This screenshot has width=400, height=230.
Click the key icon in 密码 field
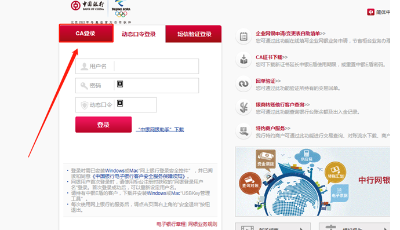(84, 85)
